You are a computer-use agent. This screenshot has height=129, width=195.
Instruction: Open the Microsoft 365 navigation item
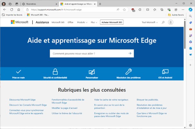58,22
